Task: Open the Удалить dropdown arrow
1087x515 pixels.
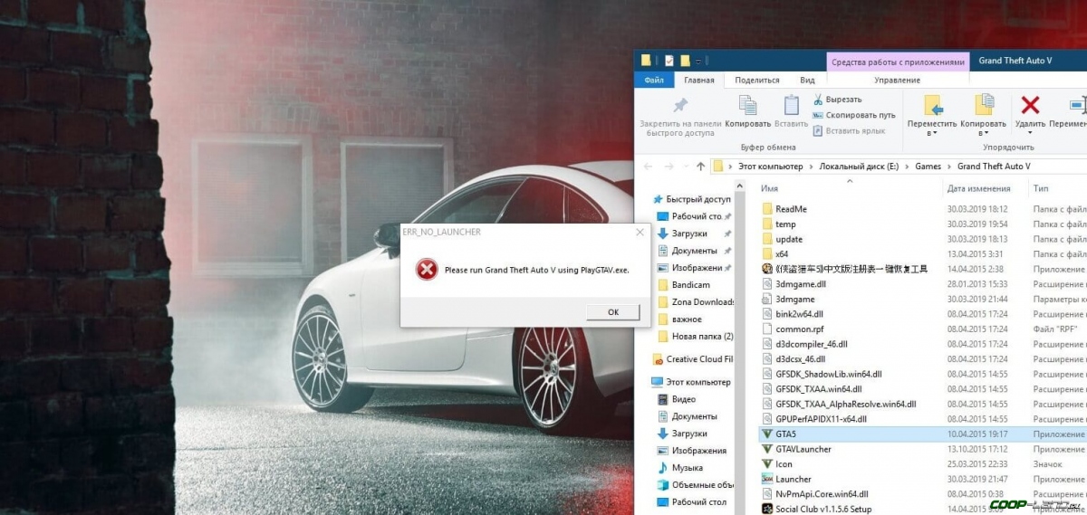Action: (x=1030, y=133)
